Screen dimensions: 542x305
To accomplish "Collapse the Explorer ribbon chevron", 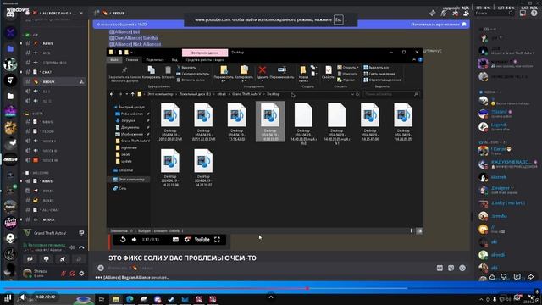I will click(414, 60).
